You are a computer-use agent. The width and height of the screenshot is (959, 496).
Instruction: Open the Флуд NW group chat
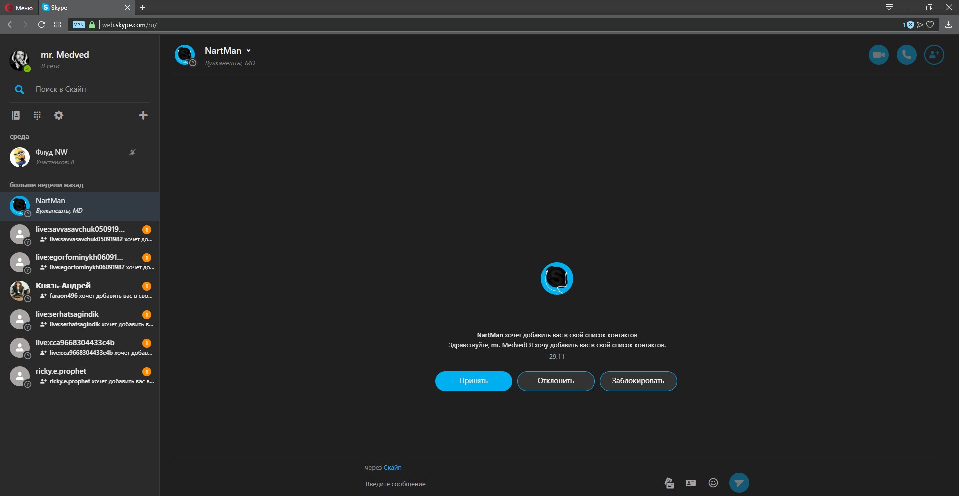(80, 157)
